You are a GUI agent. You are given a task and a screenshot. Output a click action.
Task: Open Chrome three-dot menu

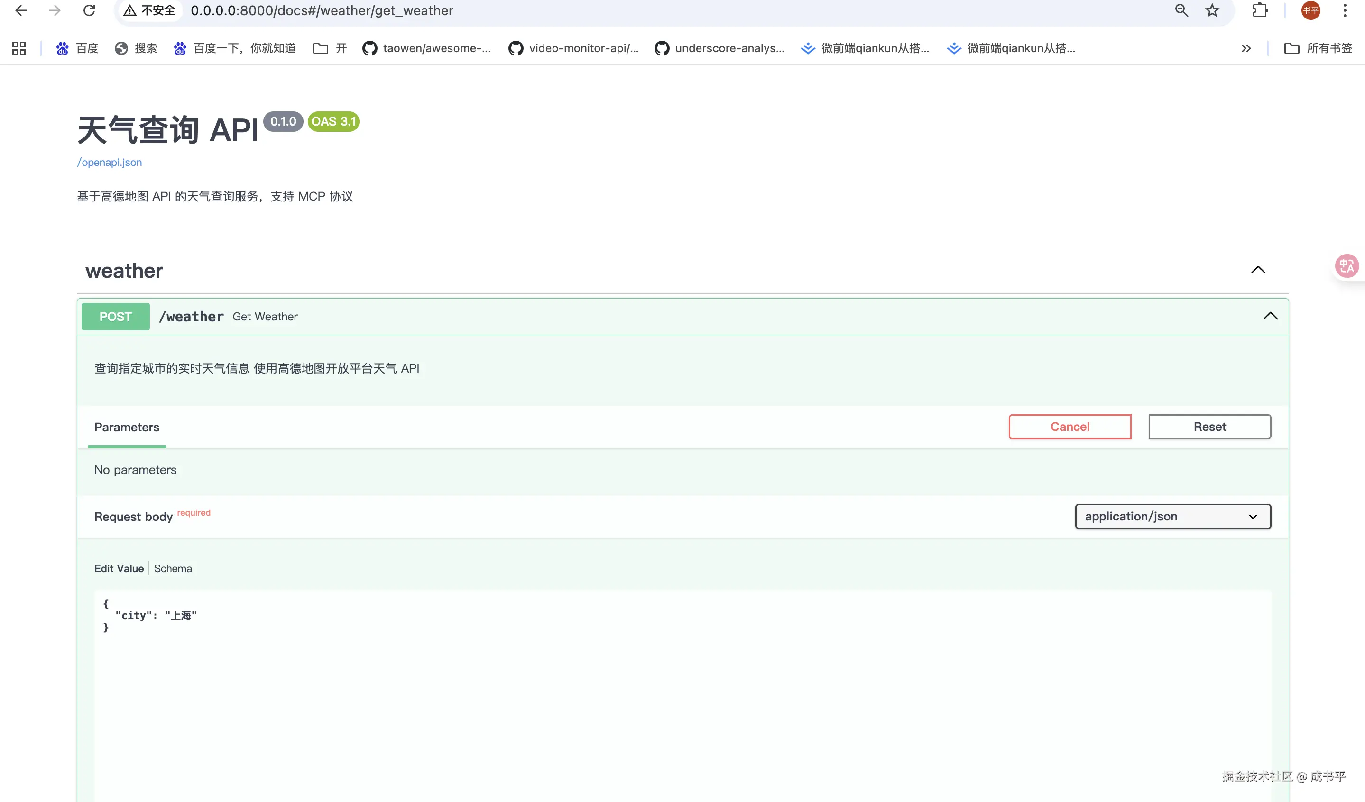1345,10
